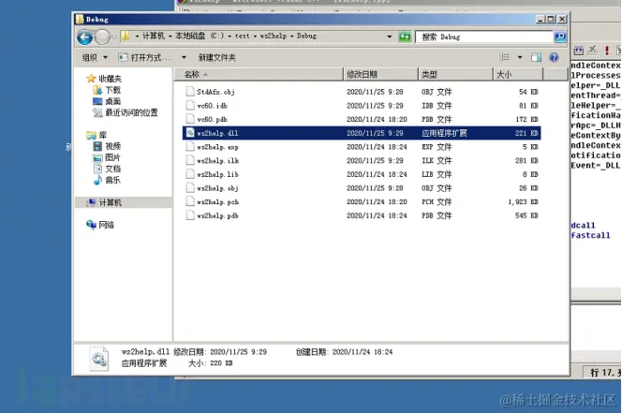The width and height of the screenshot is (622, 413).
Task: Click the 应用程序扩展 type cell in list
Action: [444, 133]
